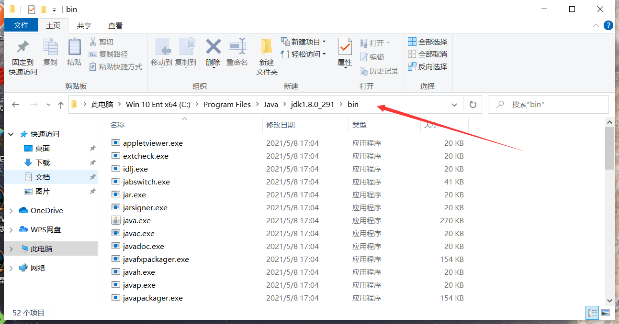Open Quick Access Toolbar customize dropdown
Image resolution: width=619 pixels, height=324 pixels.
pos(54,10)
